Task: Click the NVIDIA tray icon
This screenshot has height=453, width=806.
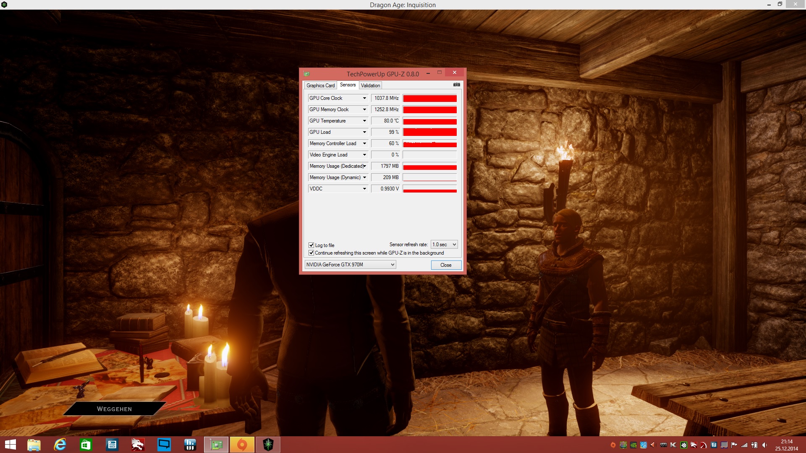Action: (x=633, y=445)
